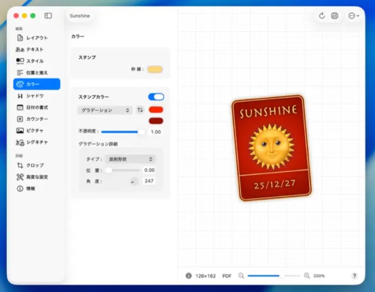
Task: Open the グラデーション fill type dropdown
Action: pyautogui.click(x=105, y=110)
